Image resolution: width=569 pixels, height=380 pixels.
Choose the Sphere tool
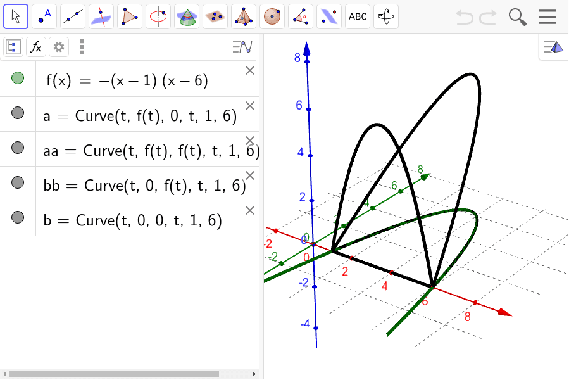point(272,16)
